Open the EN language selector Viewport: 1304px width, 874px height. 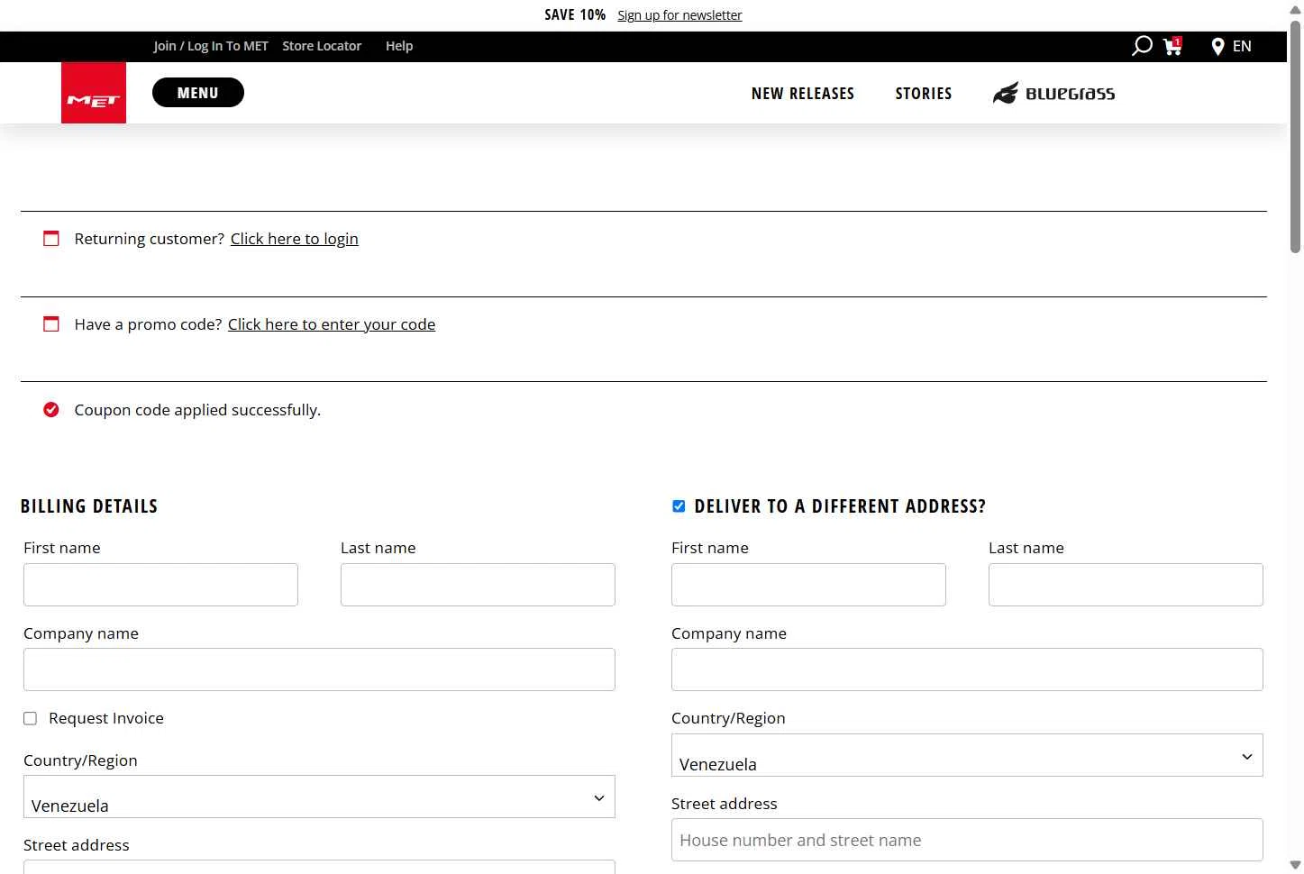coord(1242,46)
